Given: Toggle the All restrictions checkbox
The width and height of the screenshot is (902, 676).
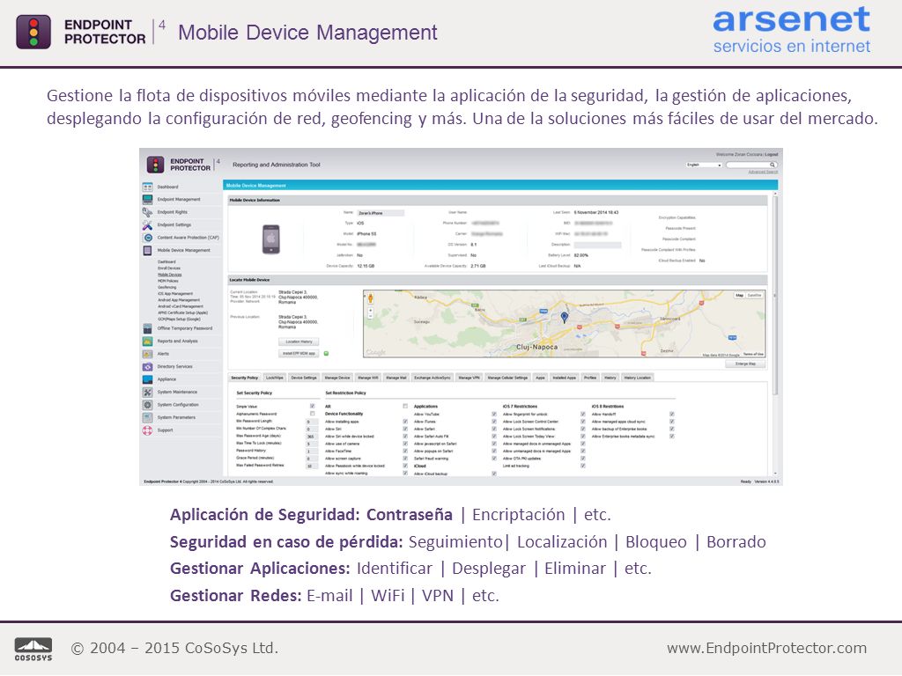Looking at the screenshot, I should [x=405, y=407].
